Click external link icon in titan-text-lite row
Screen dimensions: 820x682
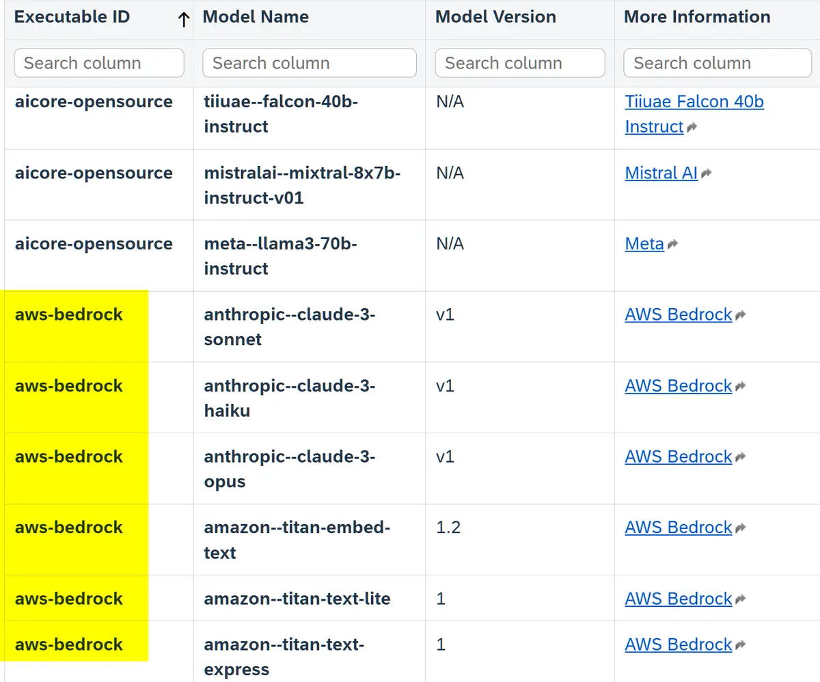click(740, 599)
